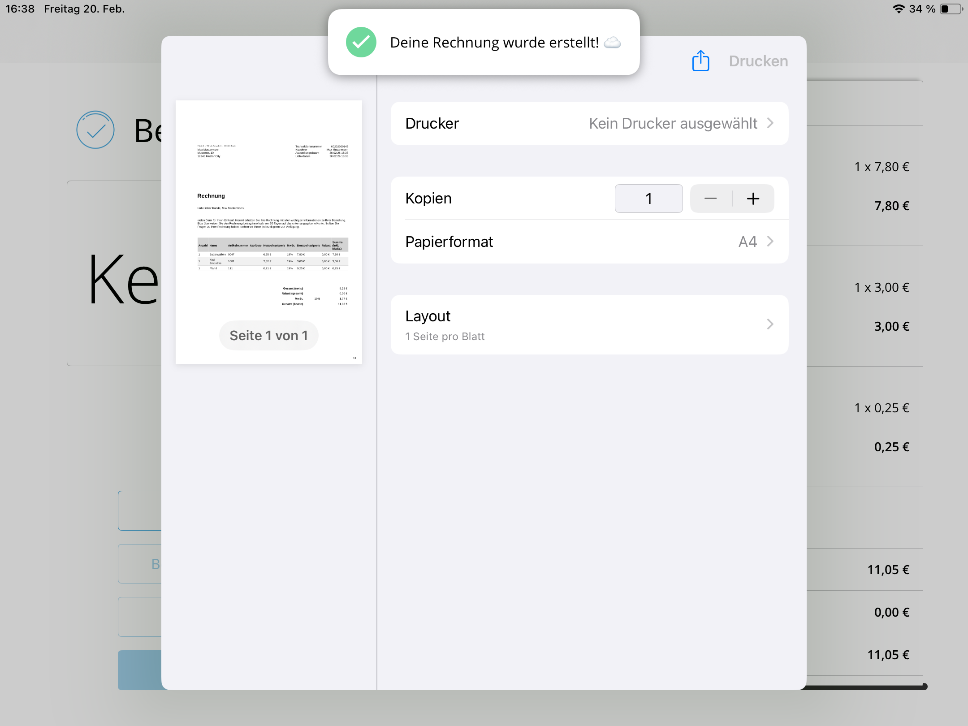Tap the green checkmark success icon
Viewport: 968px width, 726px height.
point(361,42)
